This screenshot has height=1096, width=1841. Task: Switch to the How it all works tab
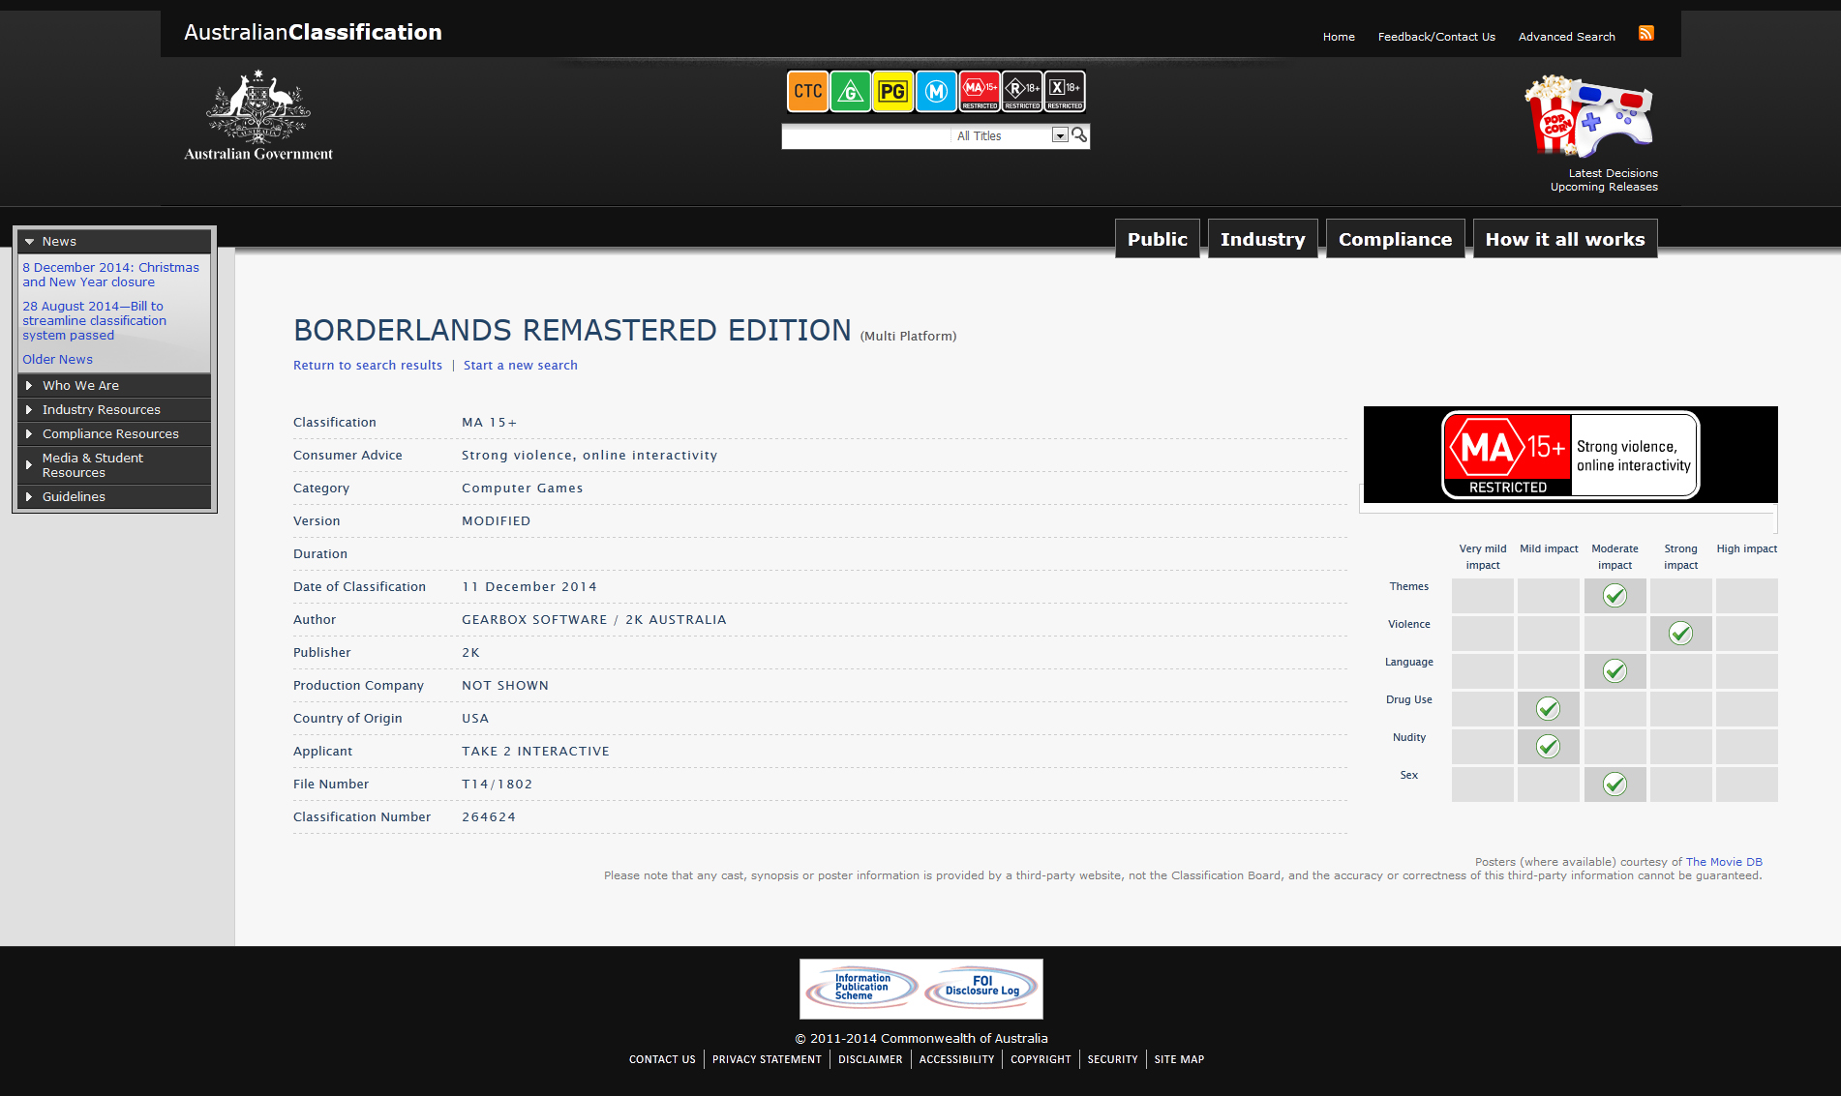click(x=1564, y=239)
